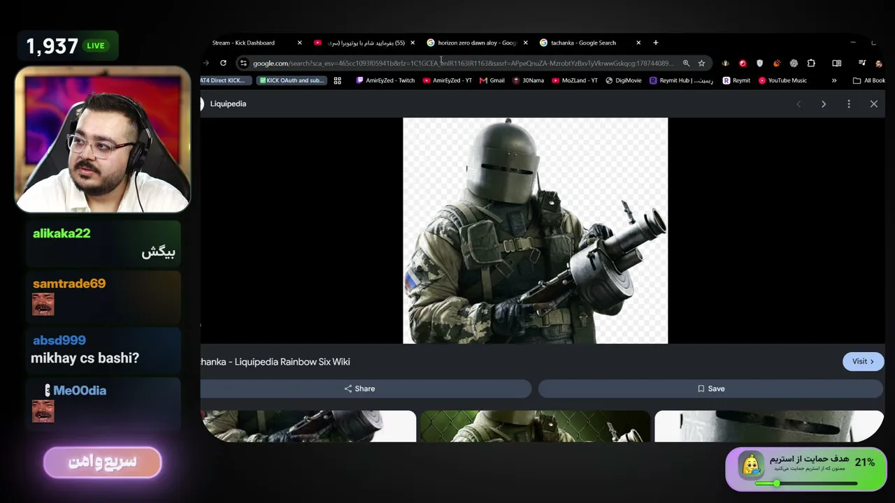Click the streamer webcam feed
895x503 pixels.
[103, 140]
